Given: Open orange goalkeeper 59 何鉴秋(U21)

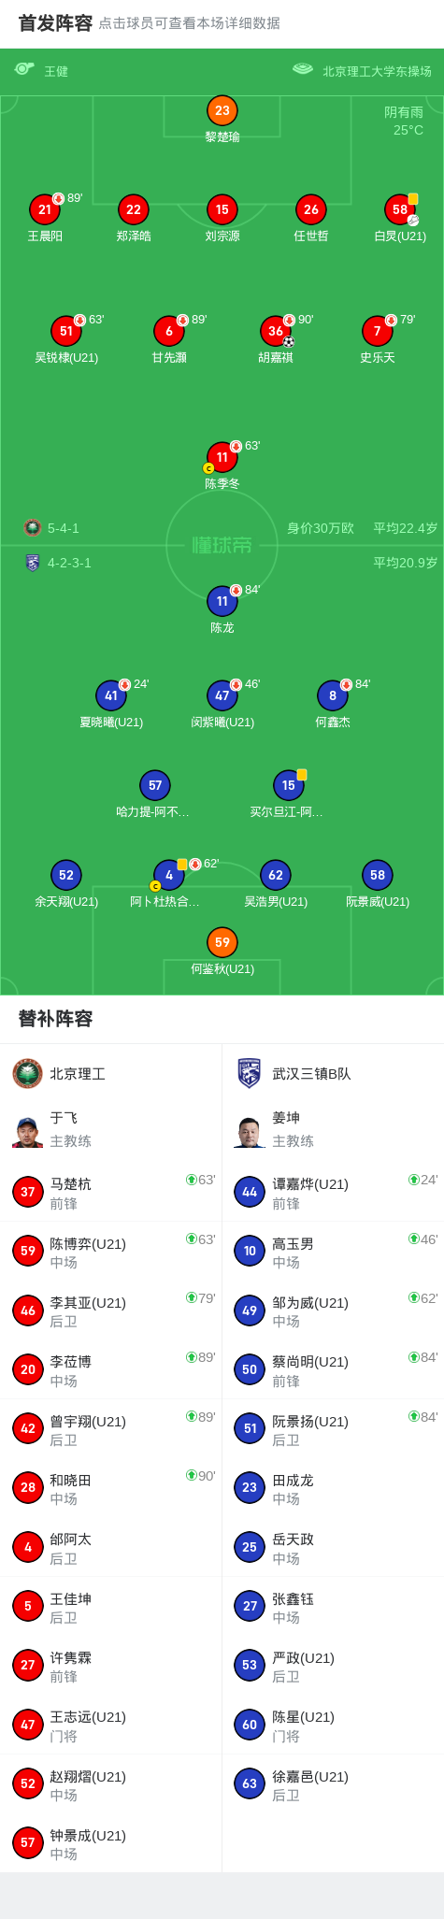Looking at the screenshot, I should [222, 942].
